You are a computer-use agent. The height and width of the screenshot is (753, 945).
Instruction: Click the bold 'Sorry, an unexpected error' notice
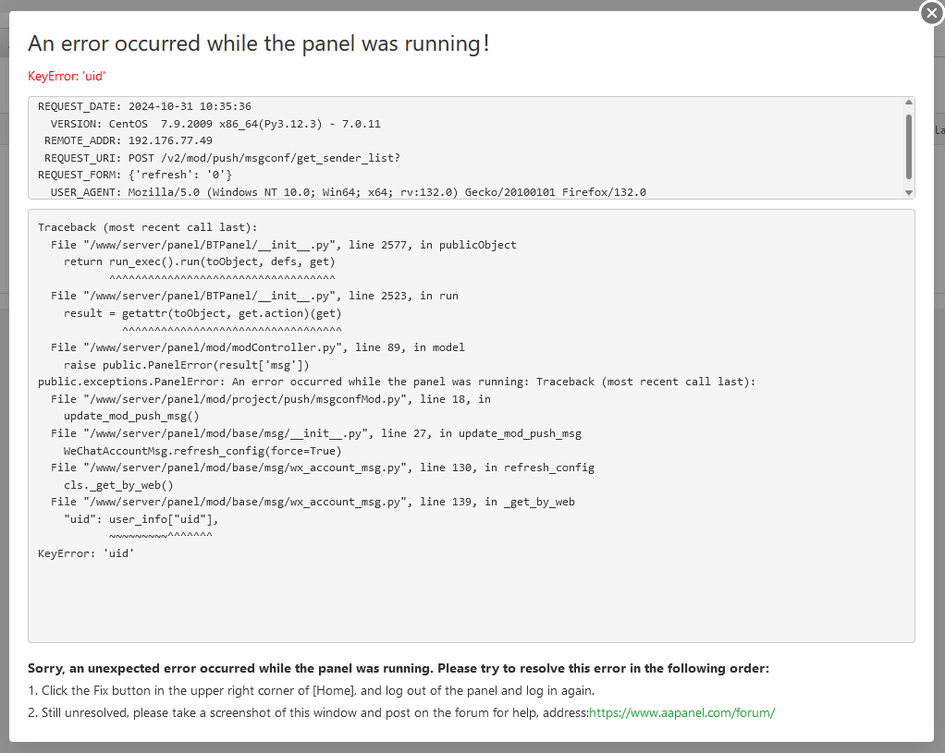click(398, 668)
